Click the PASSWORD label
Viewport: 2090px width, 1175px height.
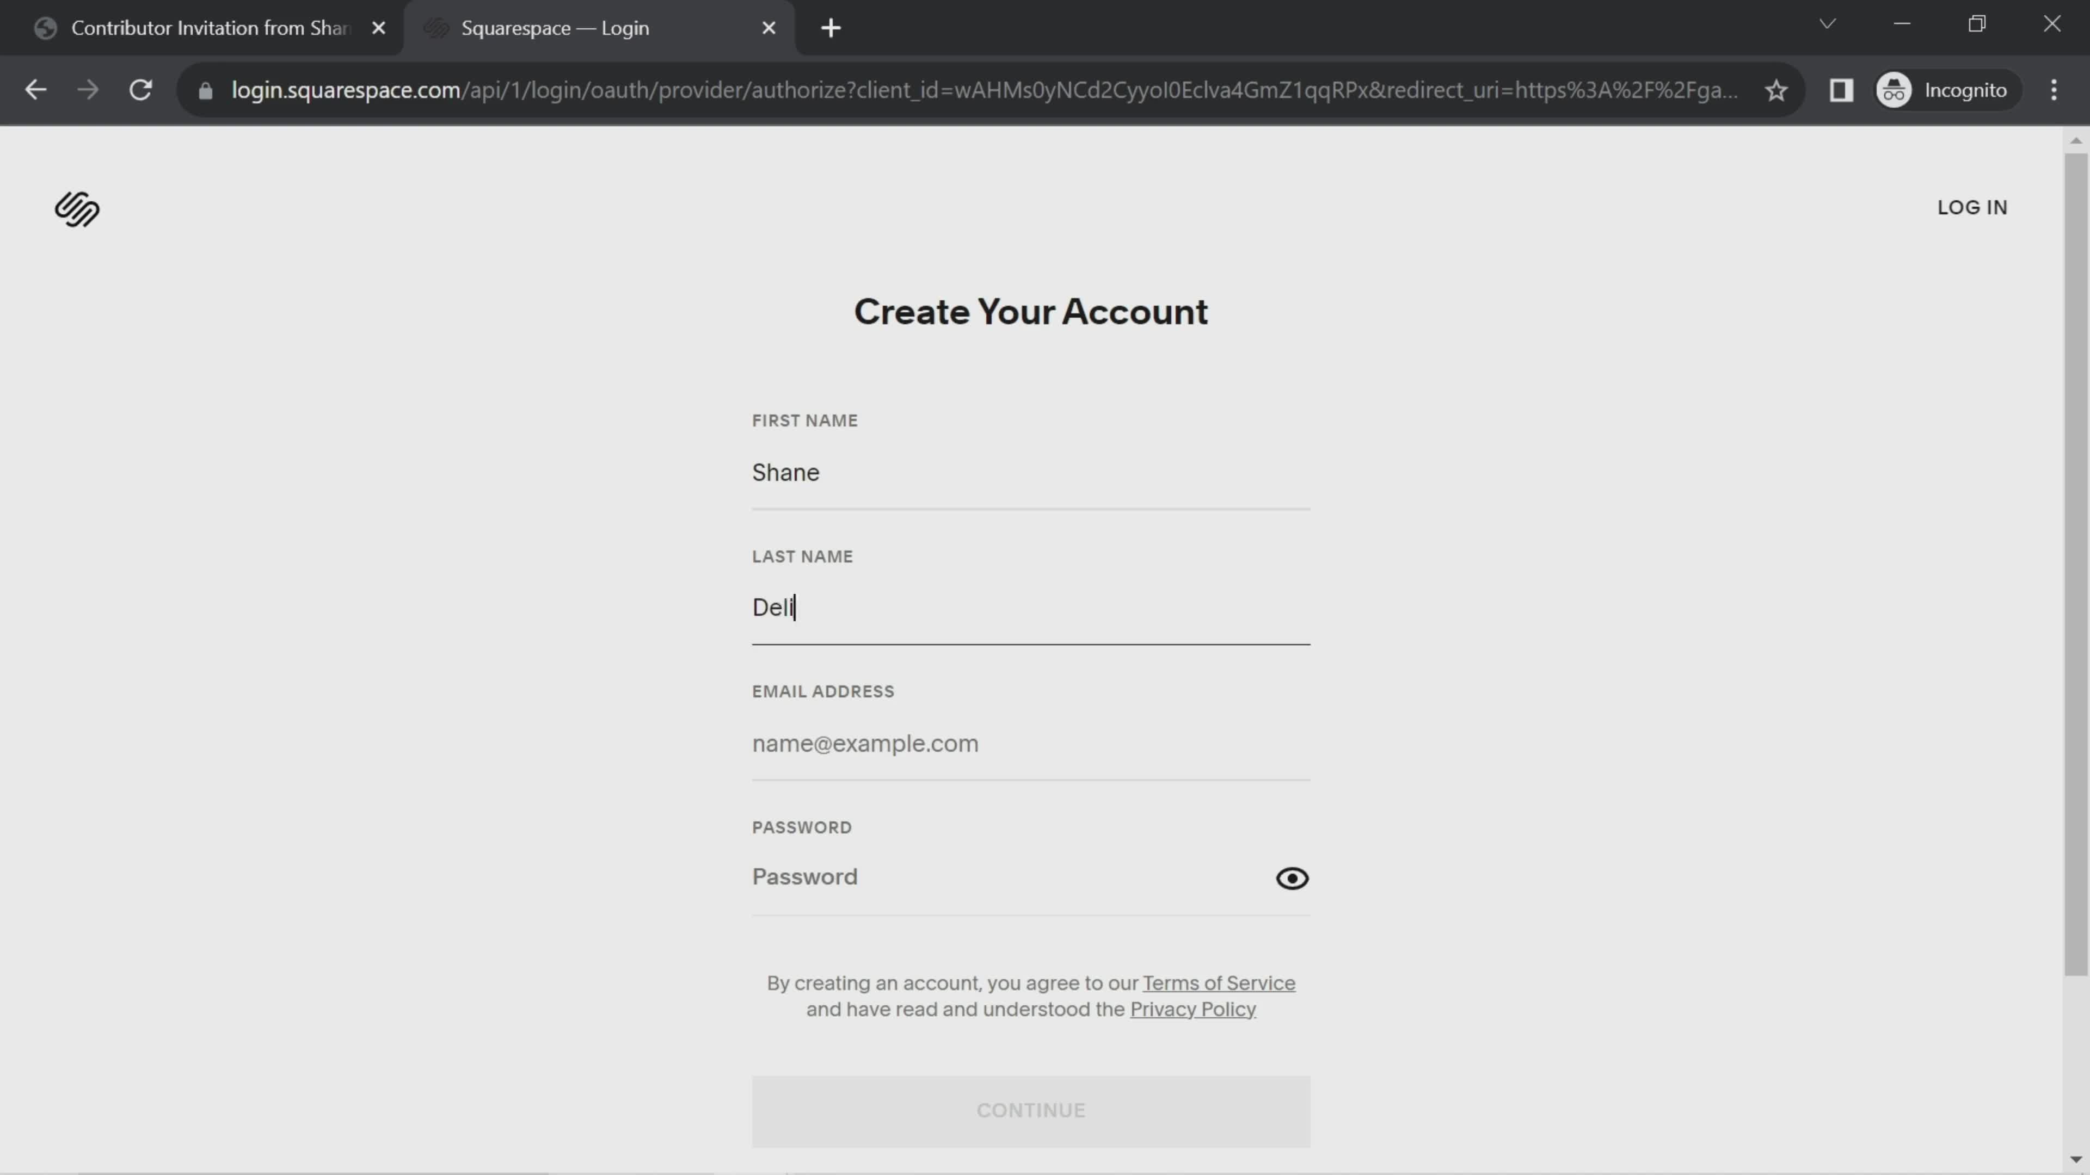(x=801, y=828)
